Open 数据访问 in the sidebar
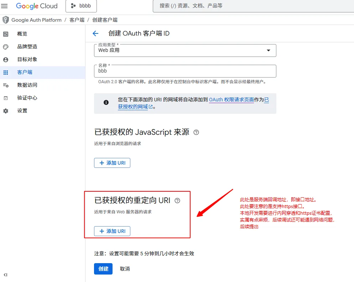This screenshot has width=354, height=282. 27,85
